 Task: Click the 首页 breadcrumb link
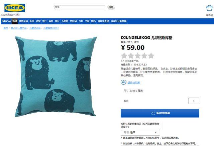pos(6,28)
